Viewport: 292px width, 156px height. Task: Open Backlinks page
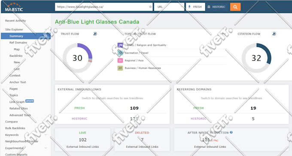click(x=16, y=56)
